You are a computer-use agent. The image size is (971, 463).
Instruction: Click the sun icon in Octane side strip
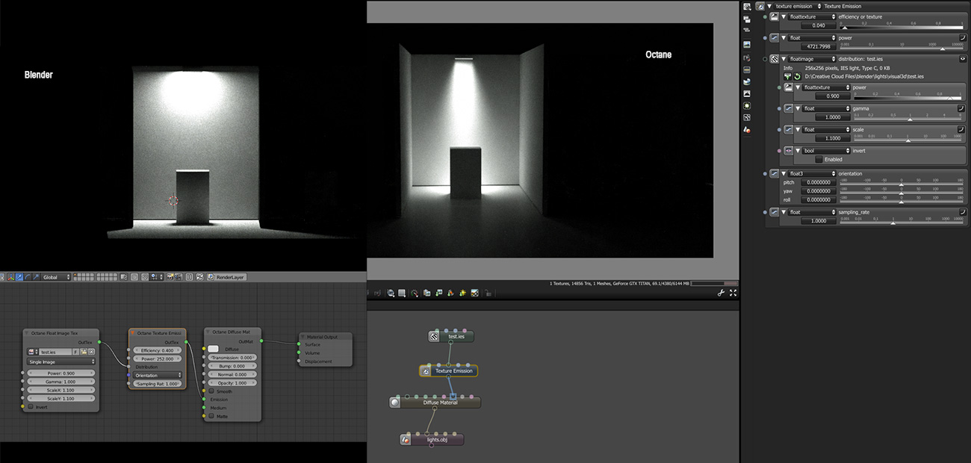coord(747,105)
